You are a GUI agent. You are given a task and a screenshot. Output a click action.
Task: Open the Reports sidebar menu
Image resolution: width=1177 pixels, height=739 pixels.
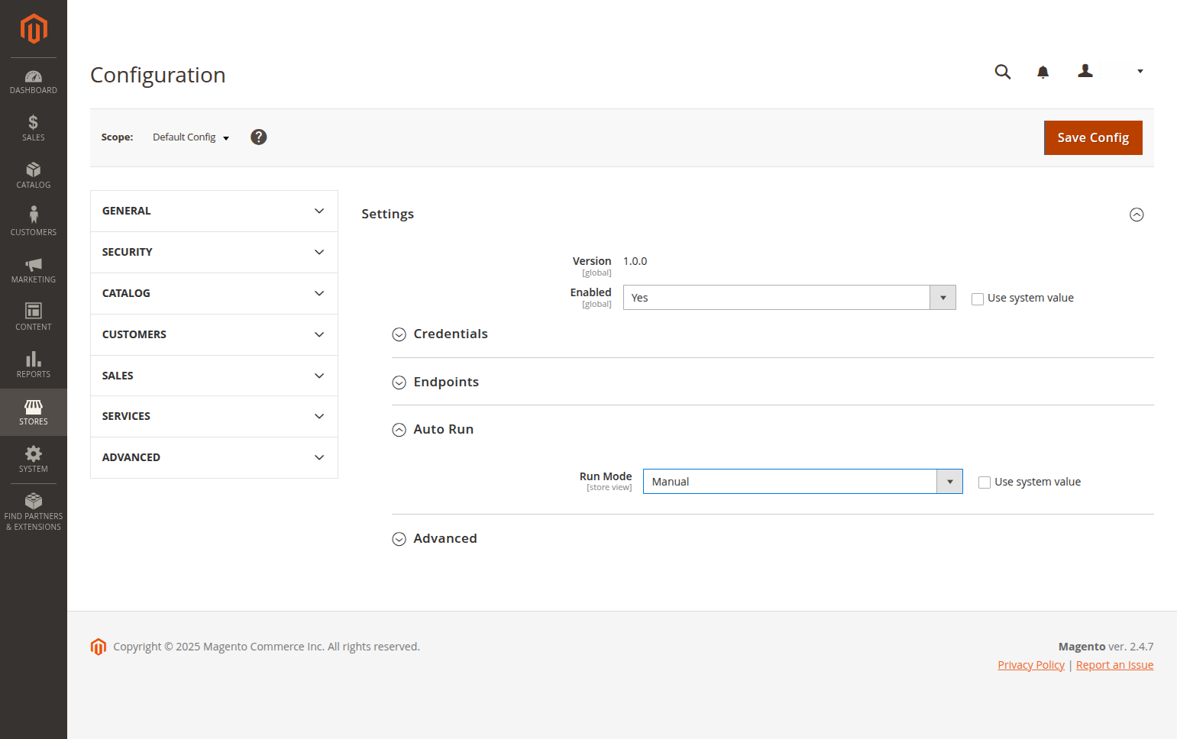pyautogui.click(x=34, y=365)
